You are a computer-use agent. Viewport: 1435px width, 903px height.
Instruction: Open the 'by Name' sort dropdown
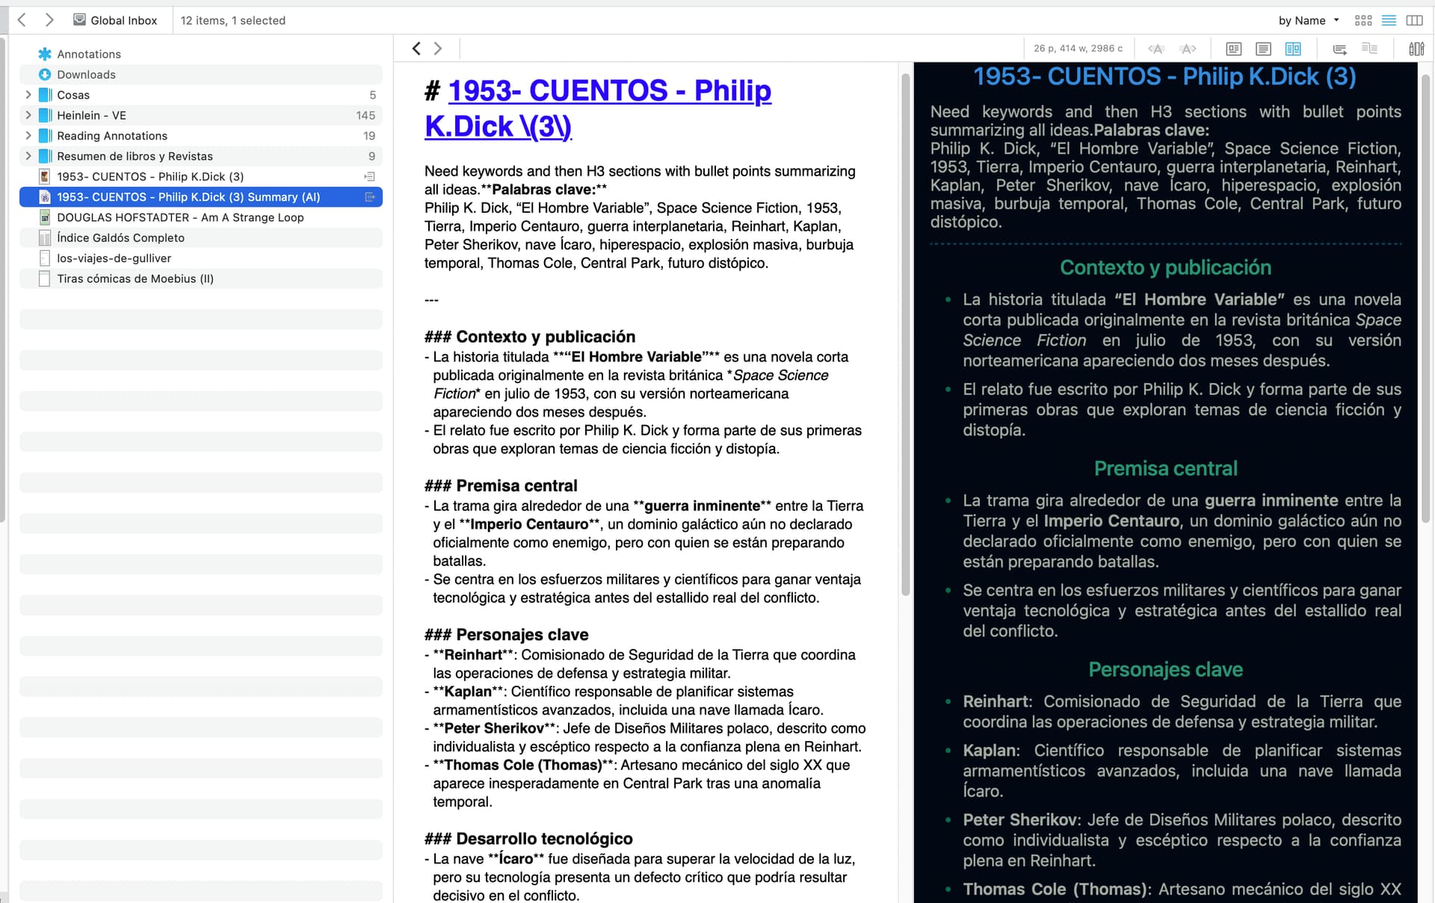(x=1308, y=20)
